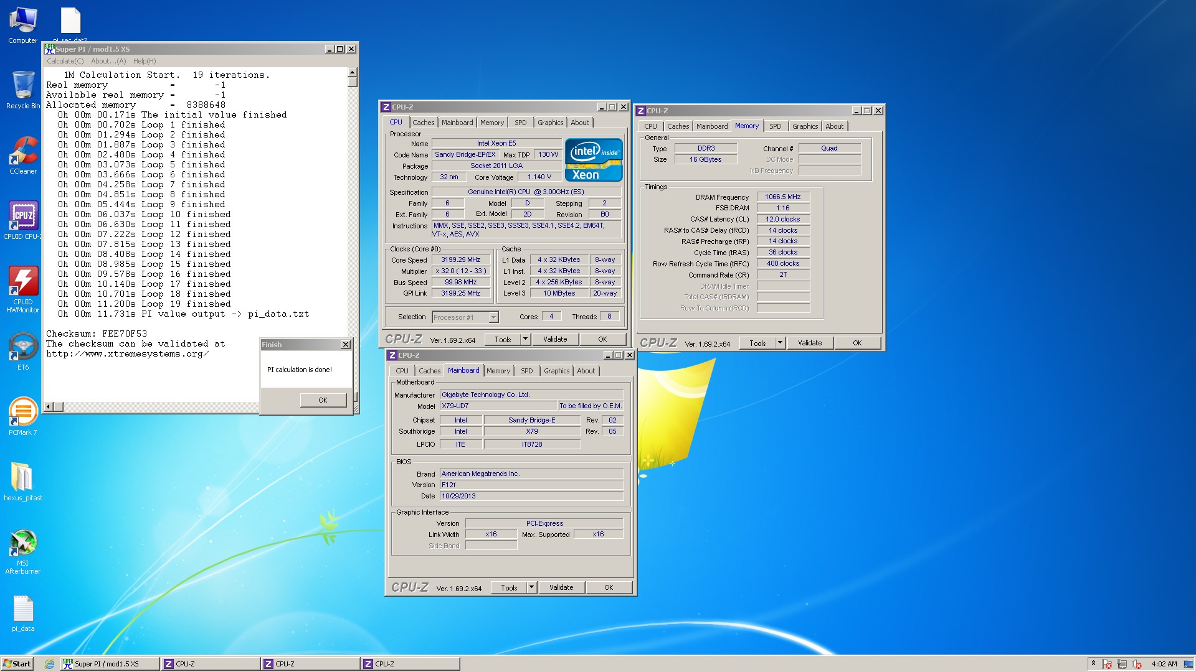Switch to Memory tab in the Mainboard window
Image resolution: width=1196 pixels, height=672 pixels.
498,371
